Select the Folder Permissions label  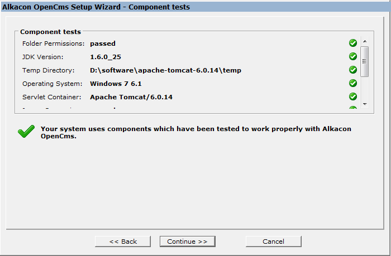(x=53, y=44)
